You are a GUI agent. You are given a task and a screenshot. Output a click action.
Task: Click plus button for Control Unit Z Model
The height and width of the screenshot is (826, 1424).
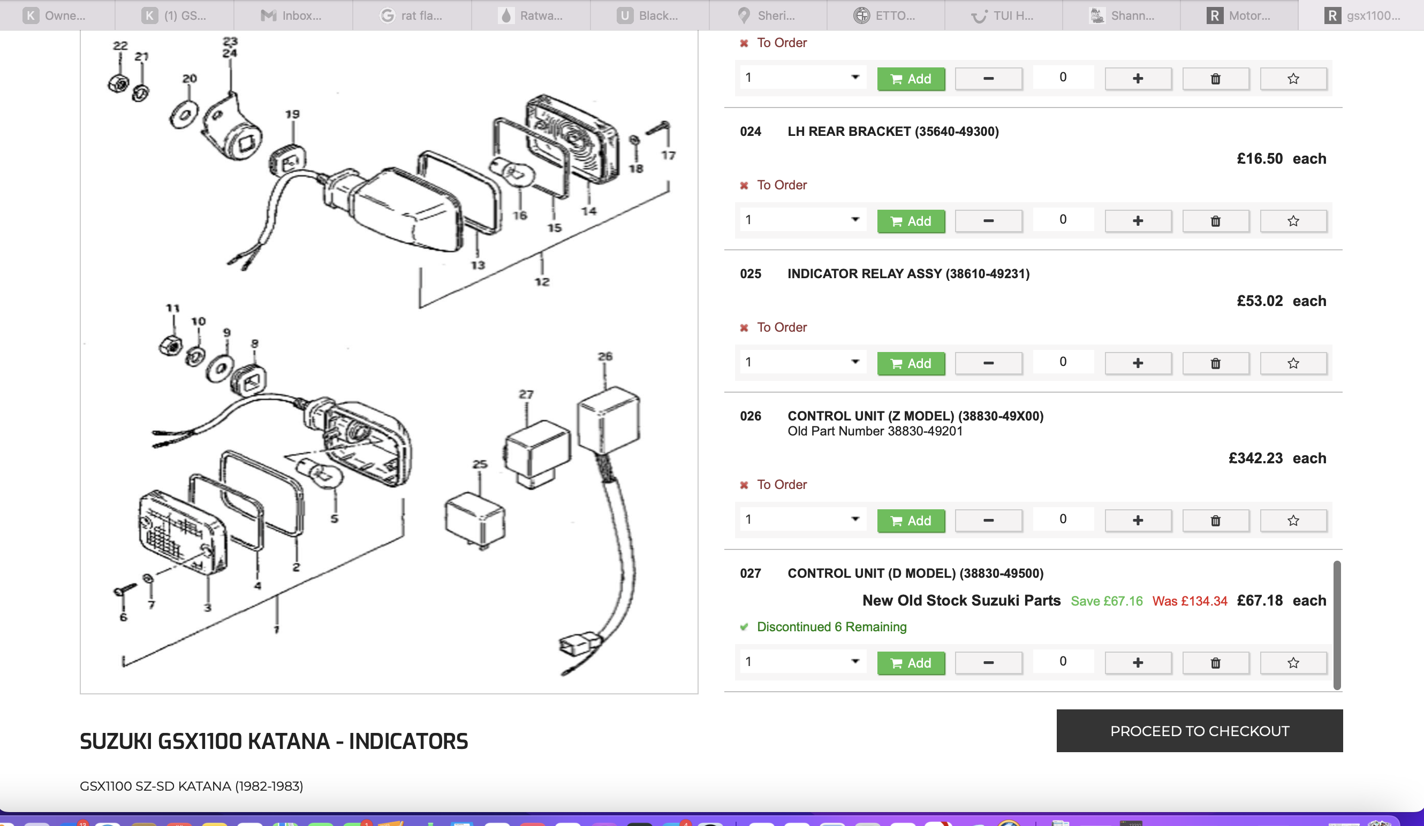click(1138, 520)
